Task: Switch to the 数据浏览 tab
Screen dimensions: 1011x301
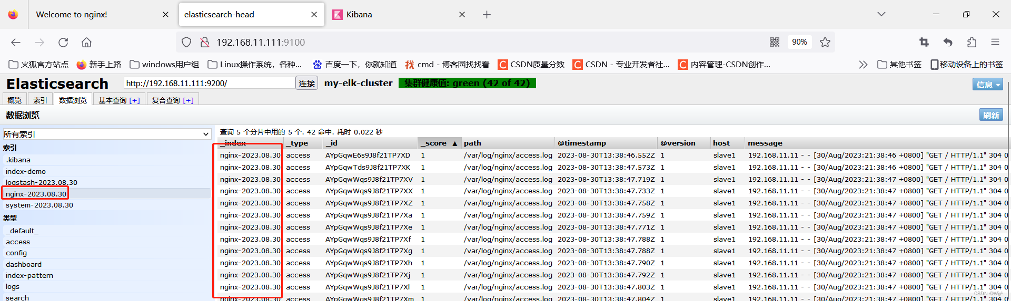Action: [x=73, y=100]
